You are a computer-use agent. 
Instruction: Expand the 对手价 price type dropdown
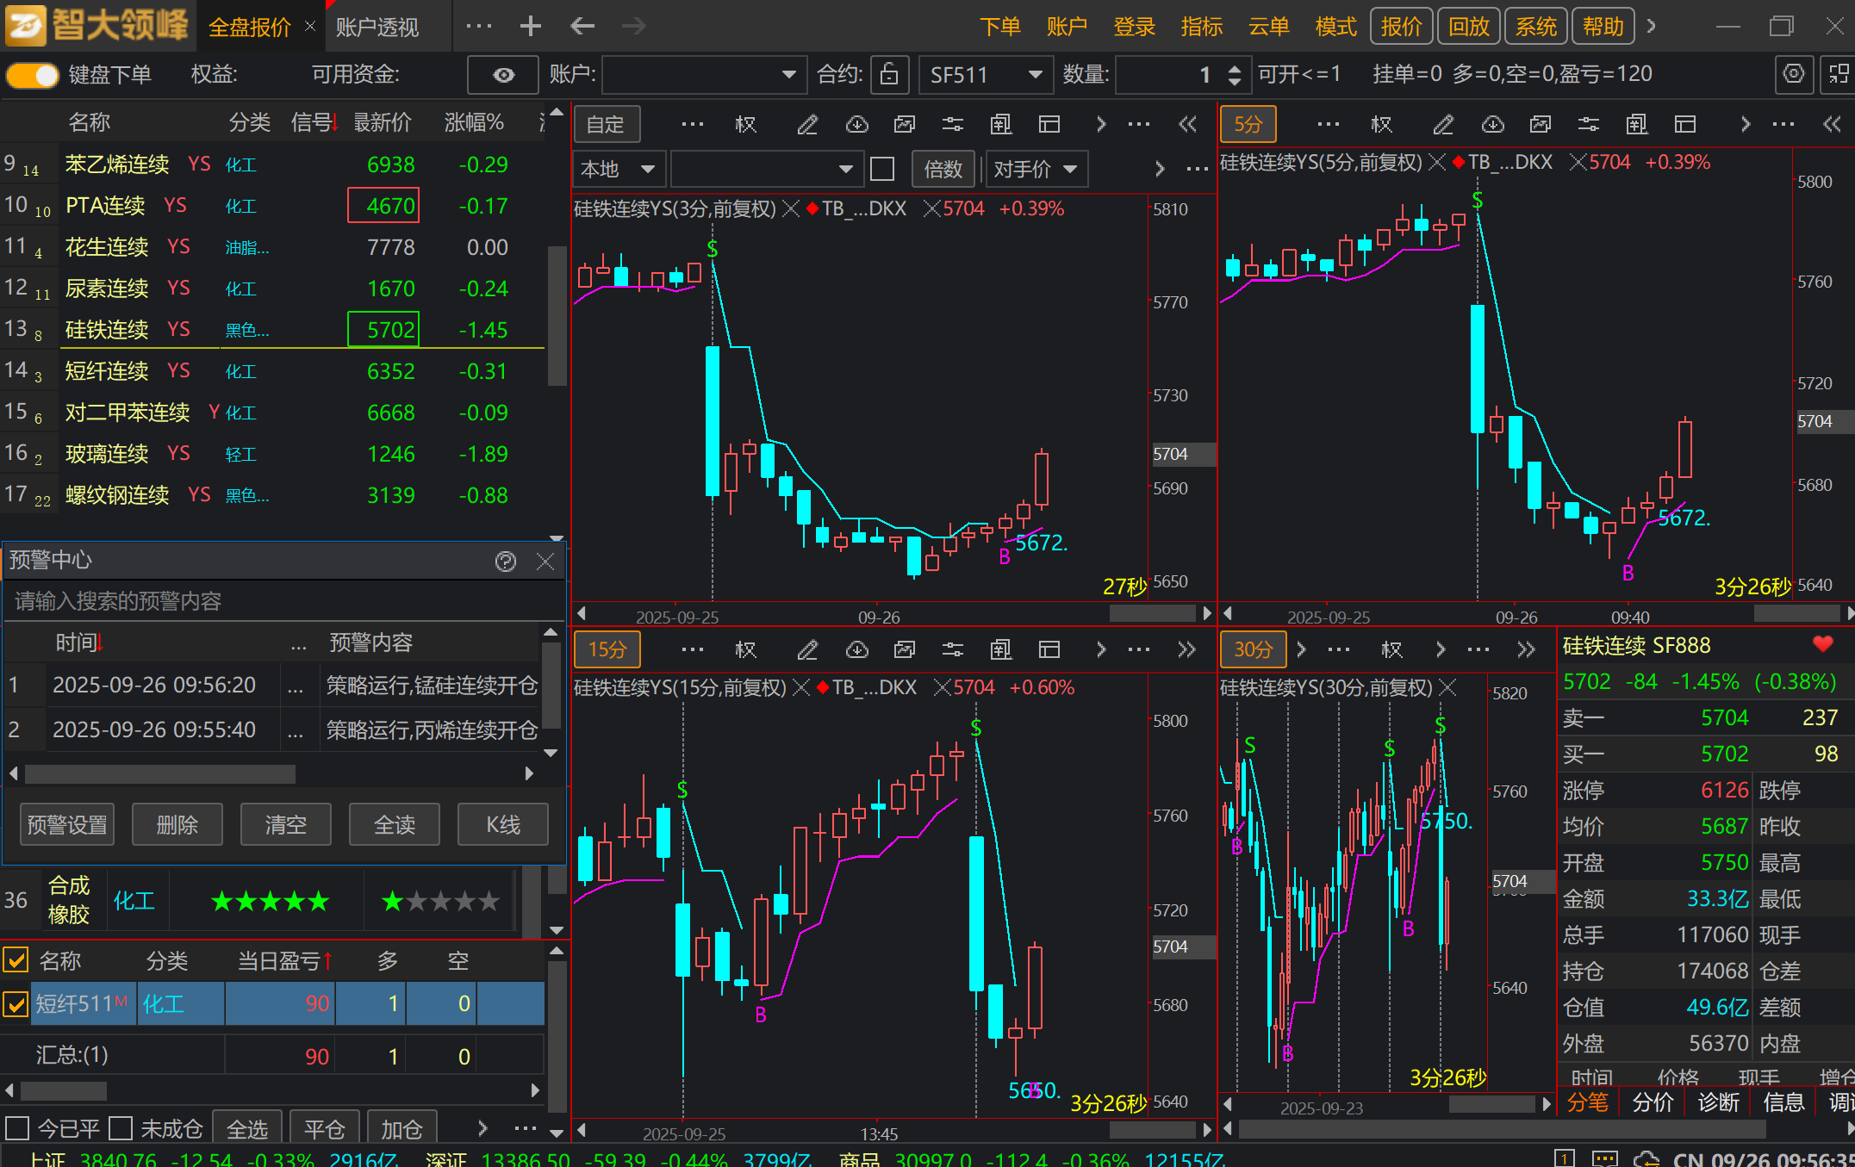click(1069, 169)
